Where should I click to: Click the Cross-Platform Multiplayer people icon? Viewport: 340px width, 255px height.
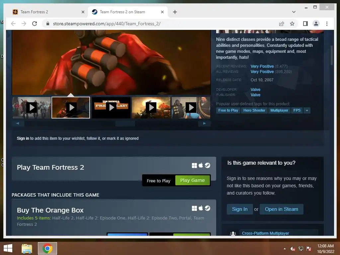[x=233, y=233]
